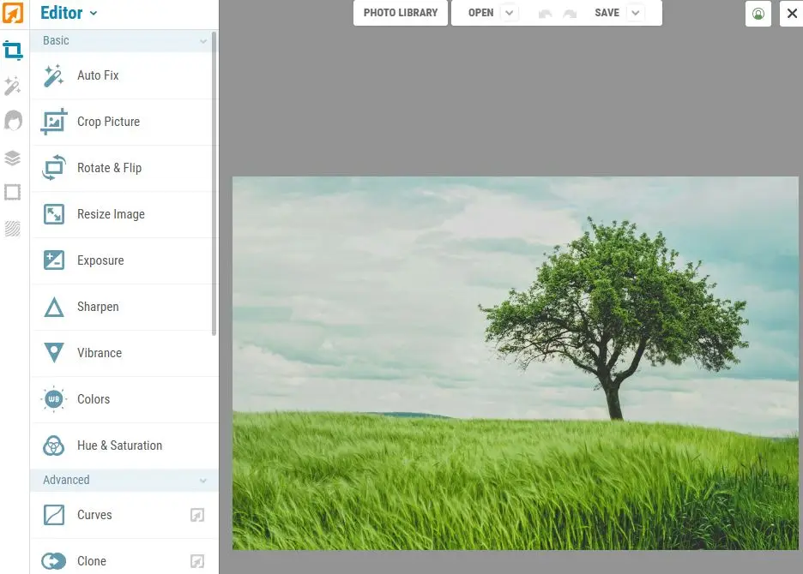Screen dimensions: 803x574
Task: Open the Frames sidebar tab
Action: click(13, 192)
